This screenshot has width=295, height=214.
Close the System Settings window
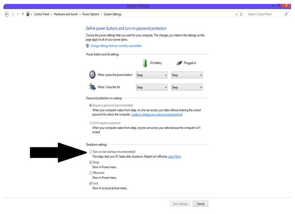286,6
